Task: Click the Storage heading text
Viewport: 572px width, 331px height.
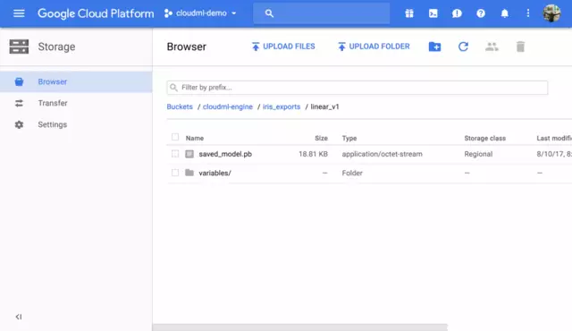Action: [x=56, y=47]
